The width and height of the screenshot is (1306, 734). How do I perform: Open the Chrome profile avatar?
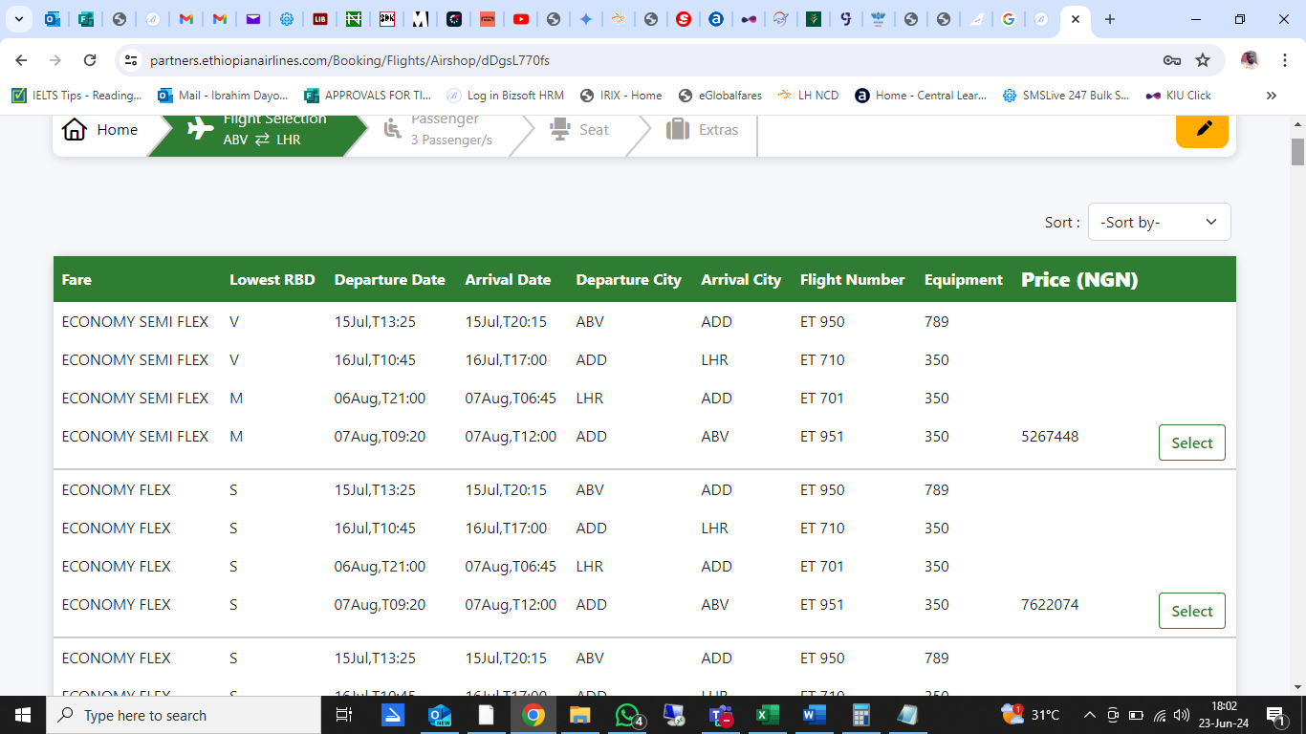tap(1250, 60)
